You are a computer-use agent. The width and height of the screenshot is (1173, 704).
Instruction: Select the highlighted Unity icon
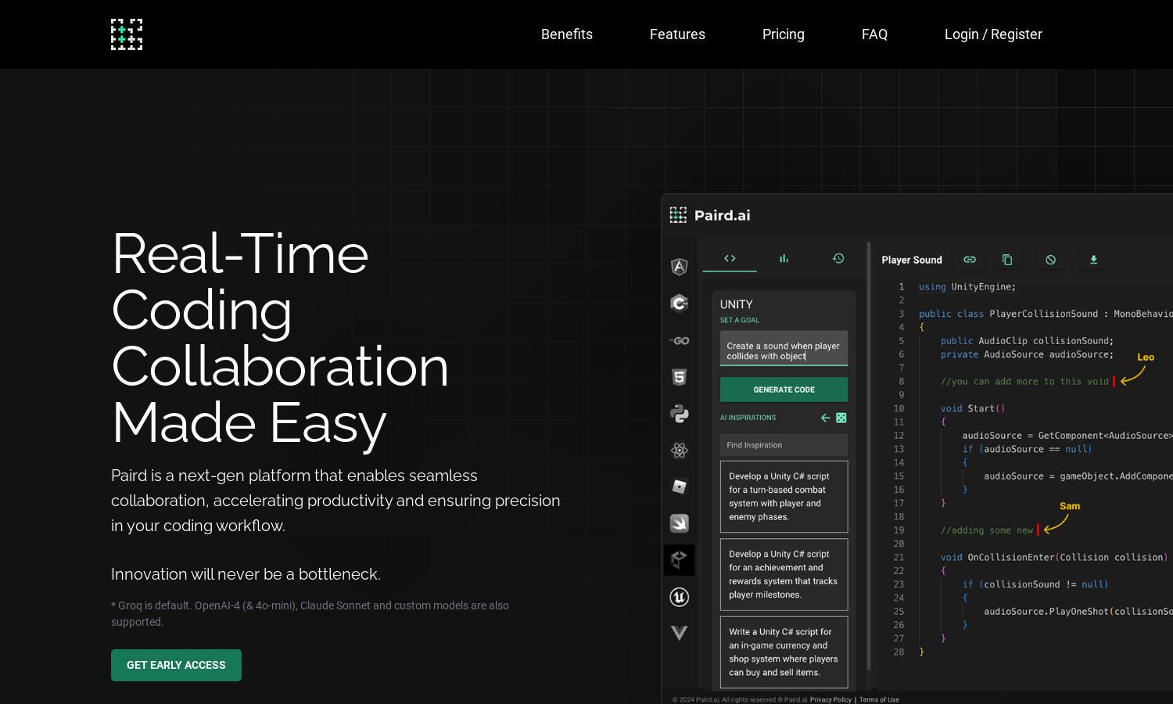680,560
